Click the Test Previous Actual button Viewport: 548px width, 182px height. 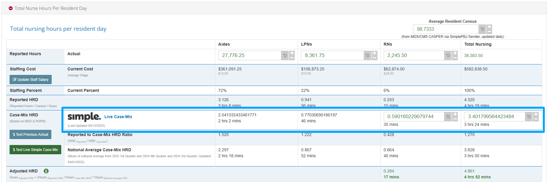[x=30, y=135]
